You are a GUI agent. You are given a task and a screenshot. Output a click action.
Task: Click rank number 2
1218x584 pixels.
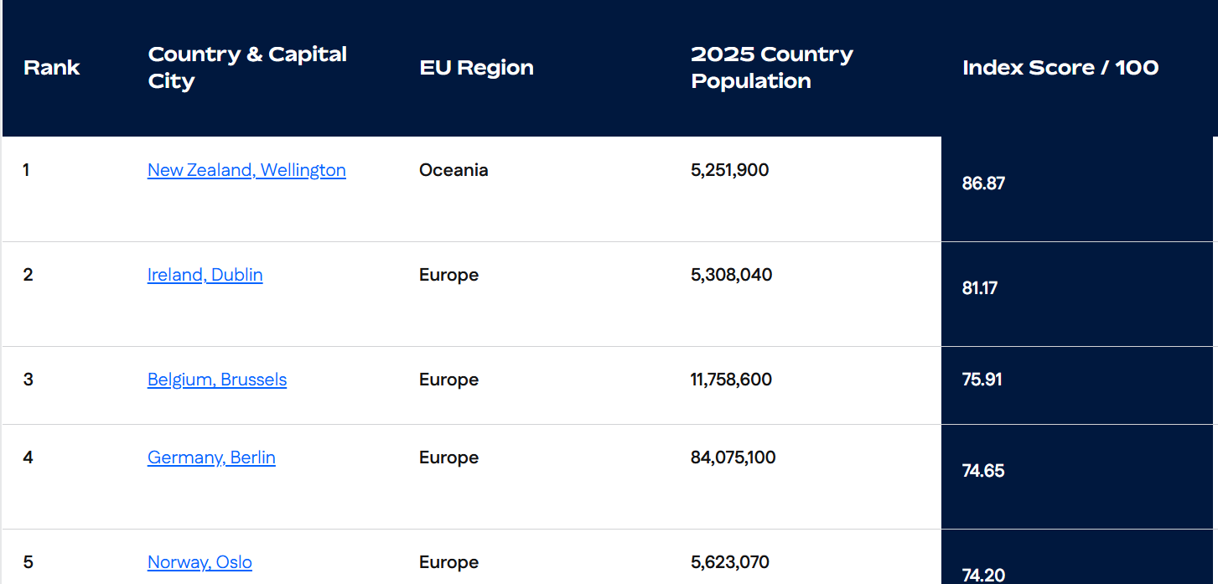point(28,275)
